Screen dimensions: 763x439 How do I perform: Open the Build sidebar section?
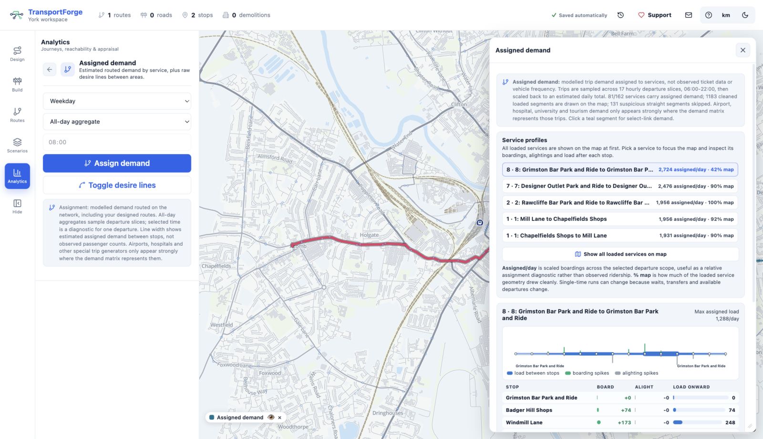pyautogui.click(x=17, y=84)
